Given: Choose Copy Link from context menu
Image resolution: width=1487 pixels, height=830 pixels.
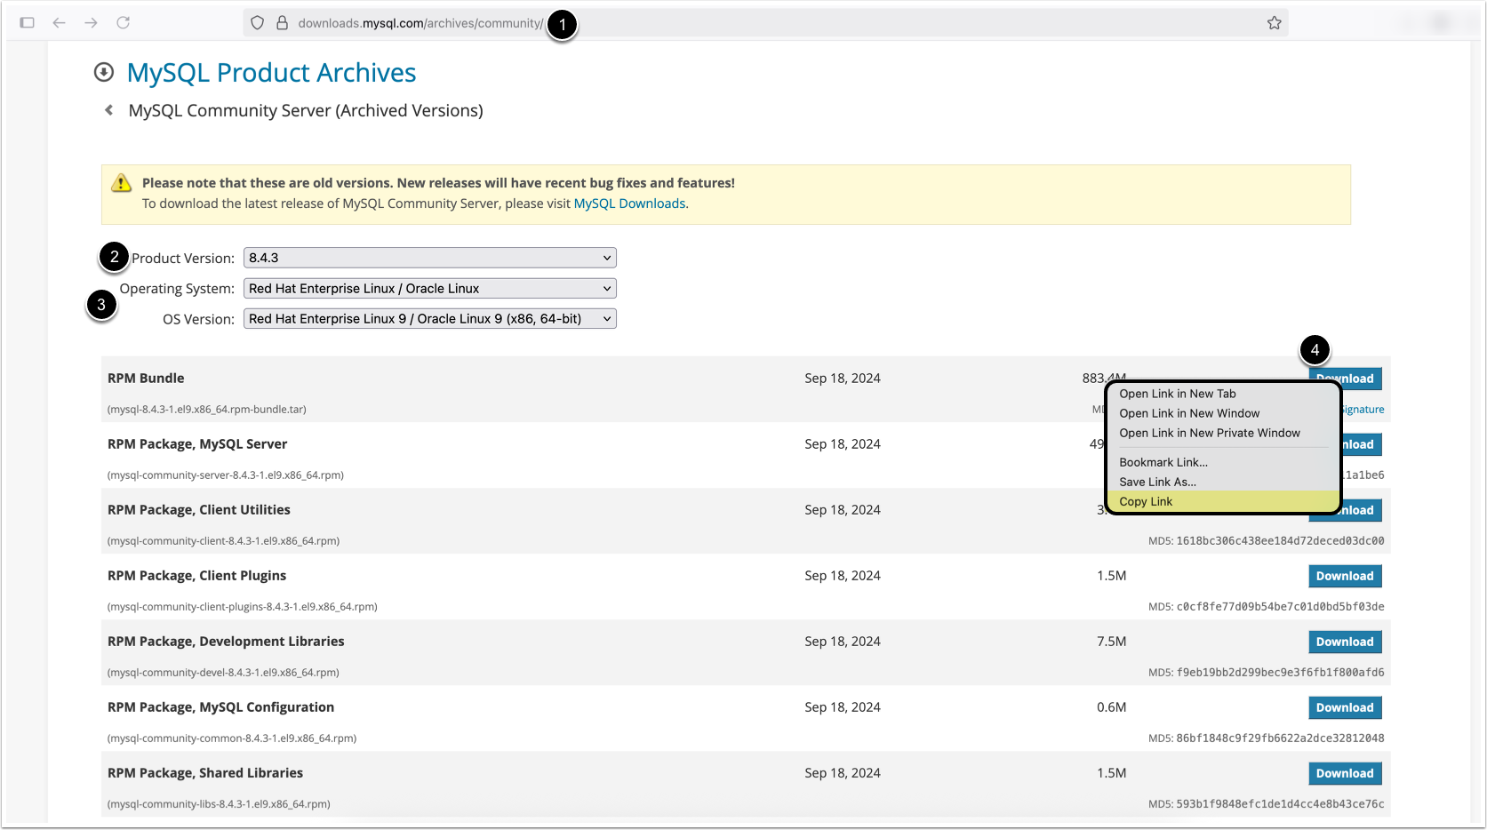Looking at the screenshot, I should (1146, 502).
